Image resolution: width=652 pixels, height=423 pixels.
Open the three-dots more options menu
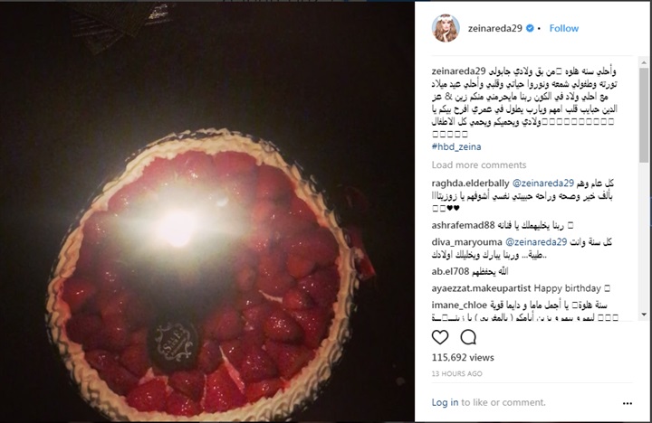point(627,403)
